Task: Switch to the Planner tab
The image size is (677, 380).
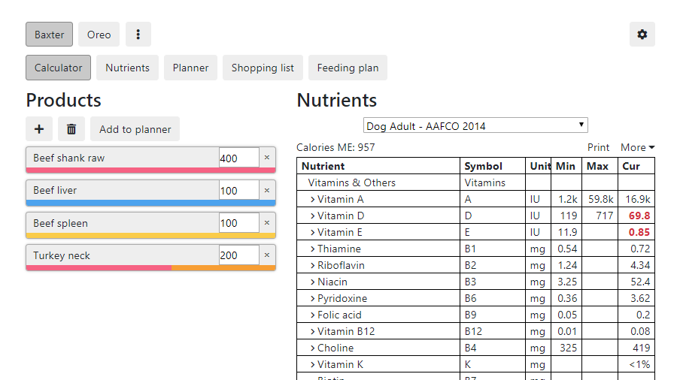Action: pos(190,68)
